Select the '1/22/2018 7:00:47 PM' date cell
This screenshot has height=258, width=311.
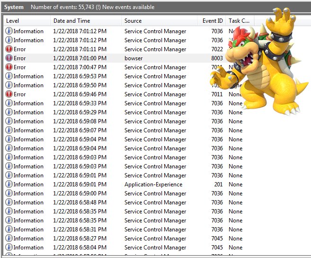point(80,67)
